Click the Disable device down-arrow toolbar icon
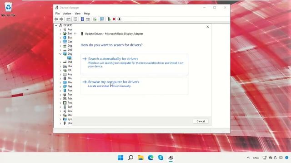The image size is (291, 163). [x=119, y=19]
